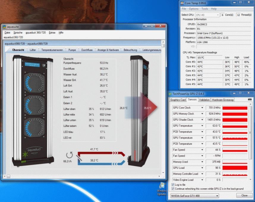Click the GPU-Z Close button
Screen dimensions: 255x202
click(x=244, y=195)
